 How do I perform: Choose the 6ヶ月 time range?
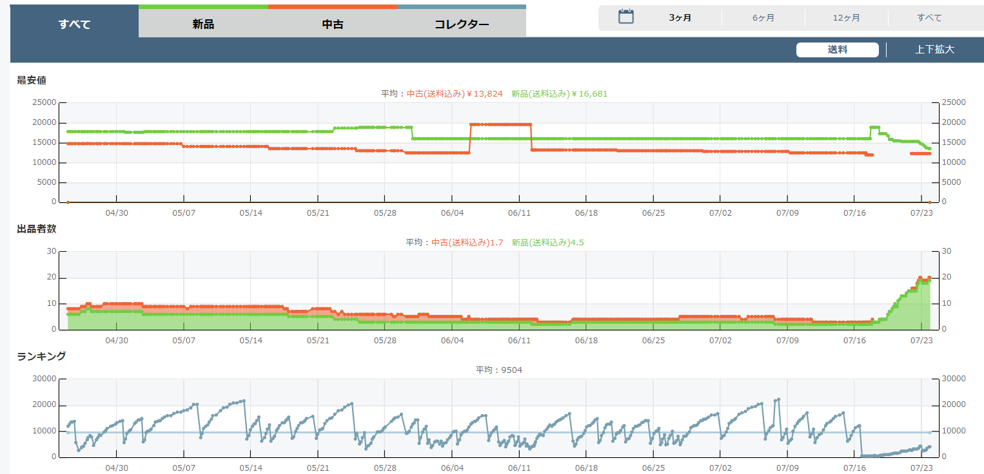click(x=763, y=18)
